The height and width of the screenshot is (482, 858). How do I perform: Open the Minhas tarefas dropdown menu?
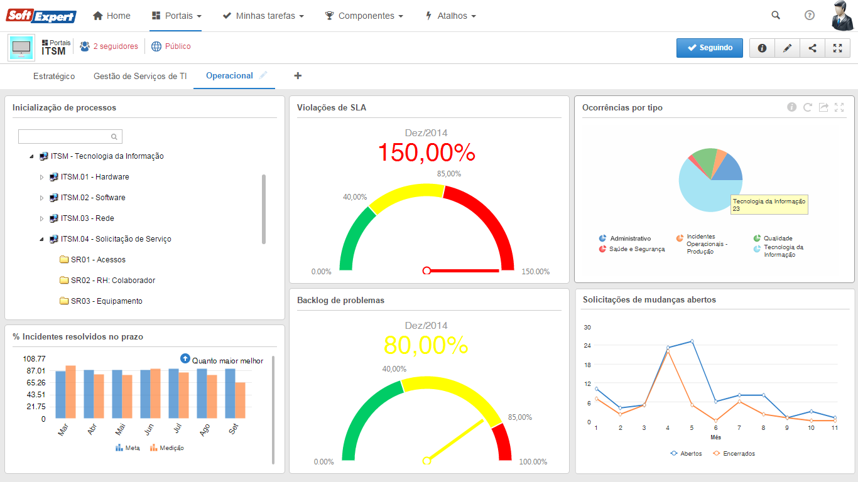point(263,16)
